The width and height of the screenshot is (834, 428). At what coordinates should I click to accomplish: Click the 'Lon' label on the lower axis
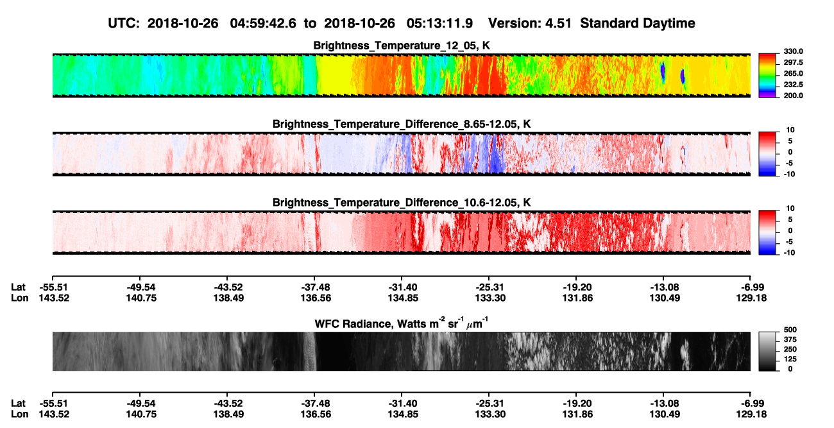coord(19,415)
